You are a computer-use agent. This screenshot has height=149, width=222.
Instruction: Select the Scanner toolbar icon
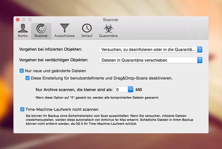(41, 31)
